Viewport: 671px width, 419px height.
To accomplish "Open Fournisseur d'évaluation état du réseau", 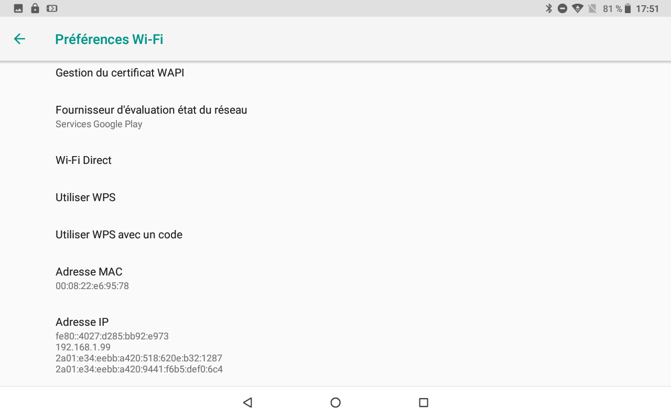I will pos(335,116).
